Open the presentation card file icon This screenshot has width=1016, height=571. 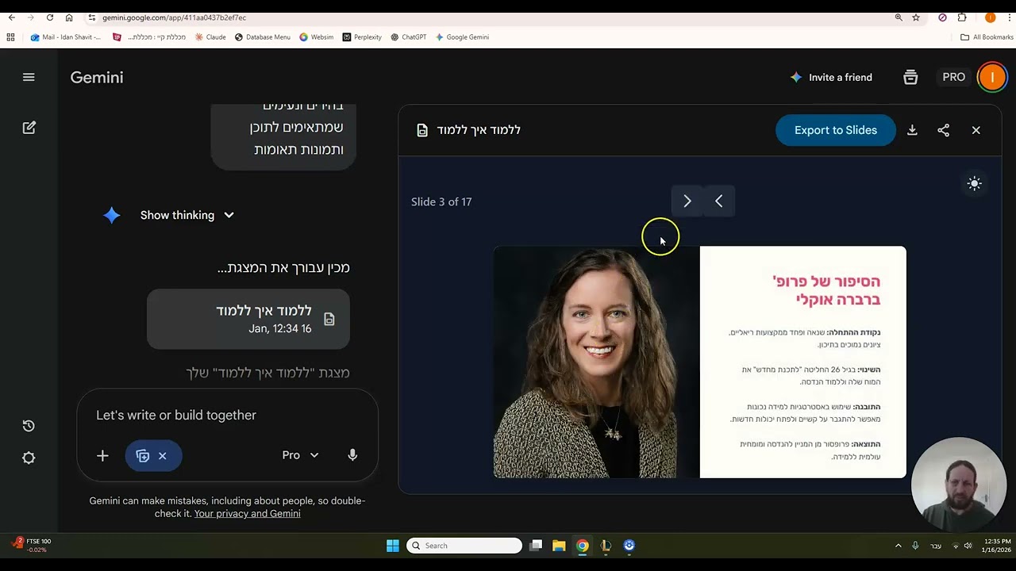point(329,319)
